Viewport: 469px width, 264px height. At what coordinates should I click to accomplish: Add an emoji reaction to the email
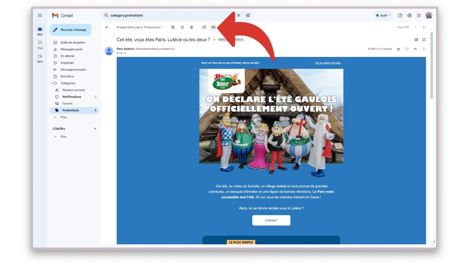pyautogui.click(x=407, y=49)
